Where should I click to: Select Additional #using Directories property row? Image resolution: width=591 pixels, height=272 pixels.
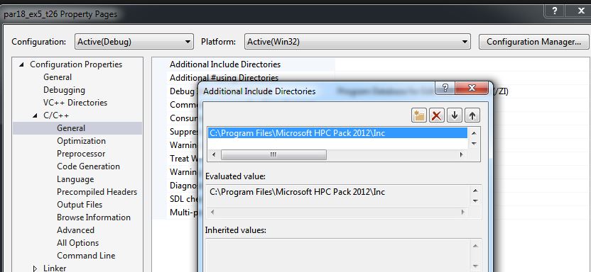[x=224, y=78]
